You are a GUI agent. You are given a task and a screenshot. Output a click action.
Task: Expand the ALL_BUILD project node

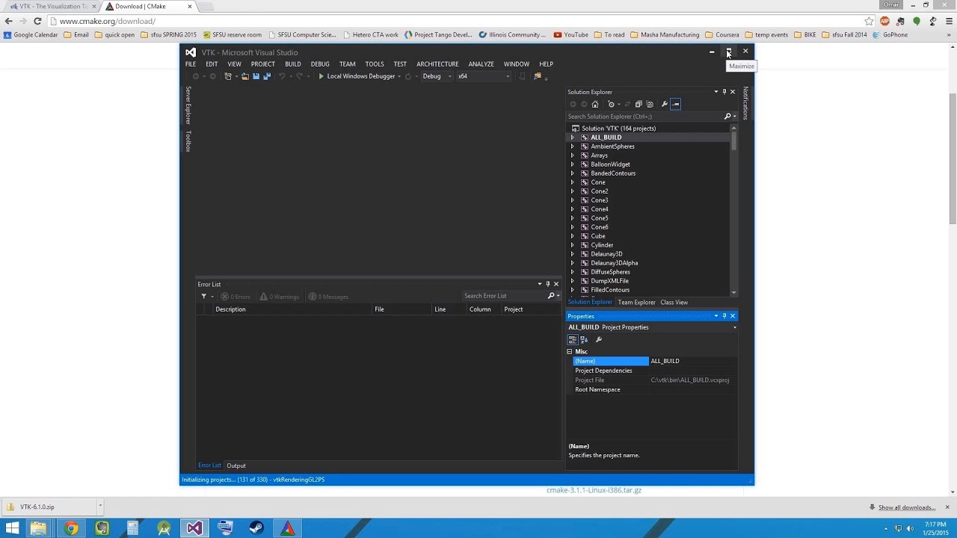[x=573, y=137]
